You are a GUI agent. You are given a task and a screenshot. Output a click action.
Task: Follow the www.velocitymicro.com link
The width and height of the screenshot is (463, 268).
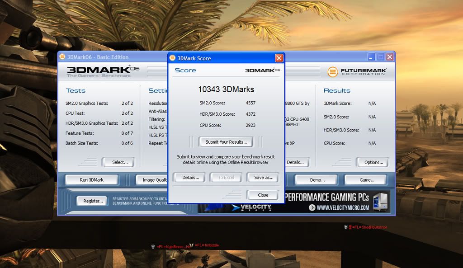click(342, 208)
